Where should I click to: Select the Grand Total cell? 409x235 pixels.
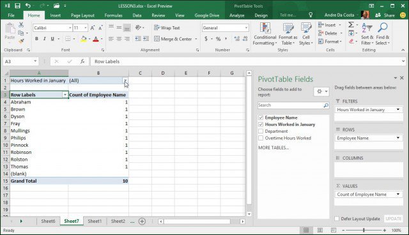click(39, 181)
